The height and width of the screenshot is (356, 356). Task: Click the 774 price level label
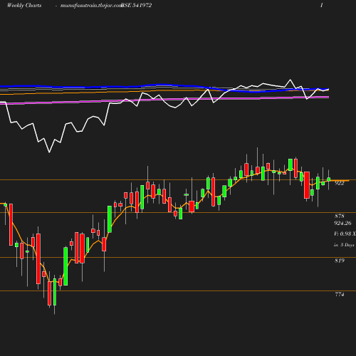pyautogui.click(x=340, y=294)
